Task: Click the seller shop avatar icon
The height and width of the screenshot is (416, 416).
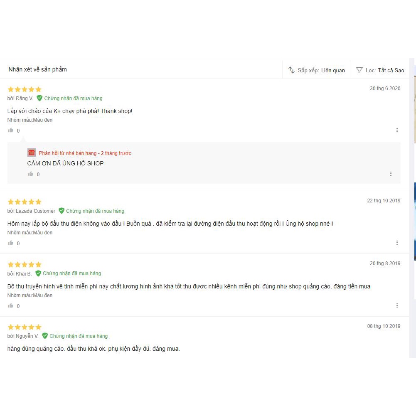Action: coord(32,153)
